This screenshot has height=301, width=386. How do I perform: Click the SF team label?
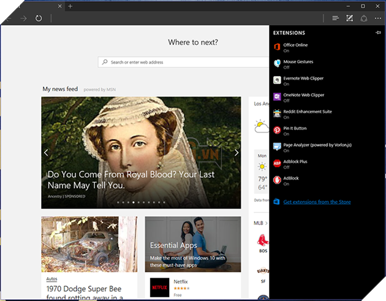(x=263, y=281)
